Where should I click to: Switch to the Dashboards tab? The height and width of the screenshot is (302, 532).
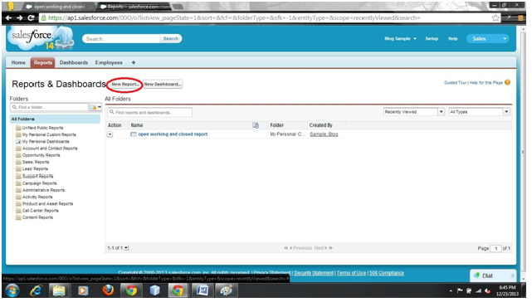click(x=74, y=62)
